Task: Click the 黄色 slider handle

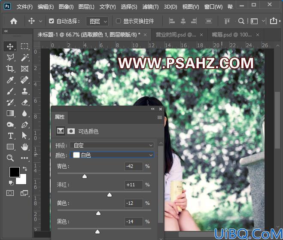Action: pyautogui.click(x=98, y=213)
